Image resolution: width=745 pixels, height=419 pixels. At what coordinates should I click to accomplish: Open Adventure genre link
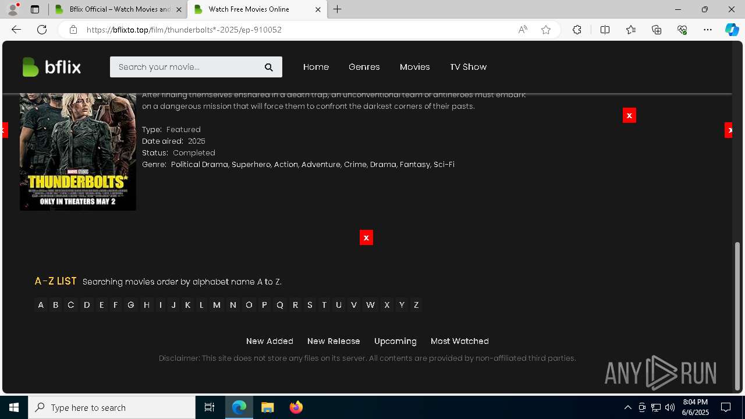click(321, 165)
